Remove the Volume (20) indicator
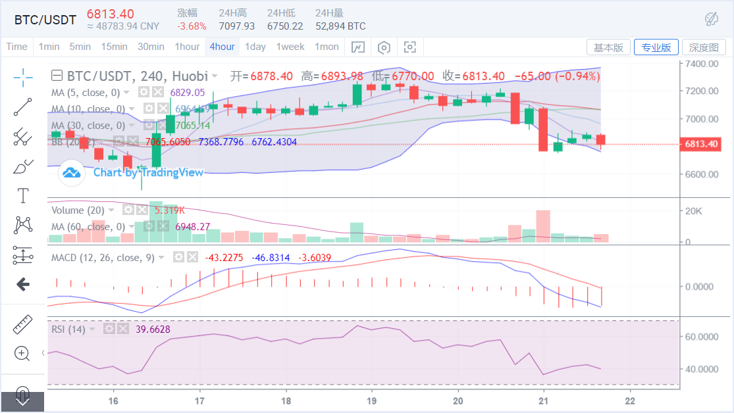 point(142,209)
